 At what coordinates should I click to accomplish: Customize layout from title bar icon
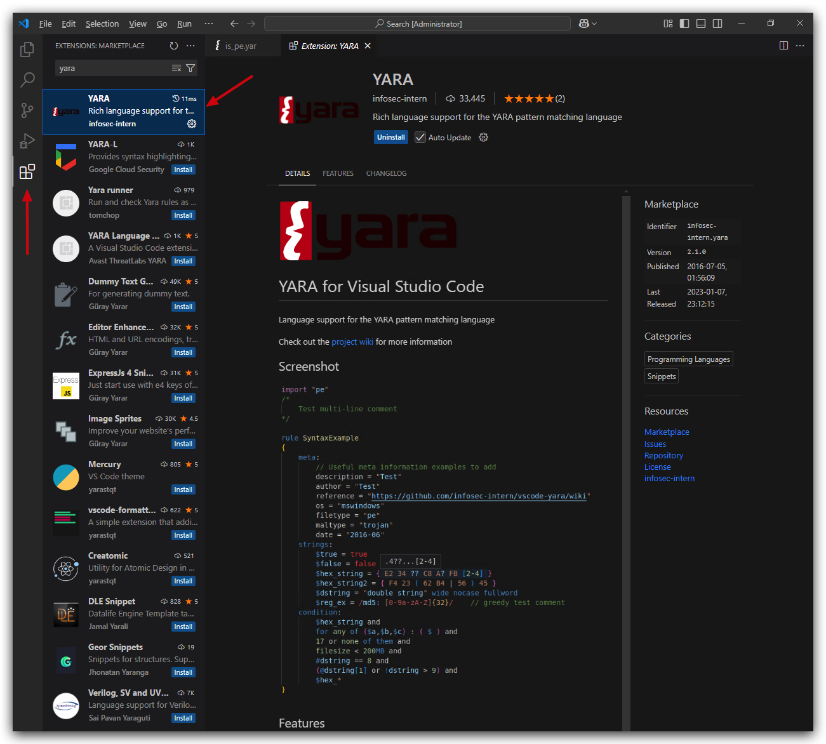click(668, 23)
